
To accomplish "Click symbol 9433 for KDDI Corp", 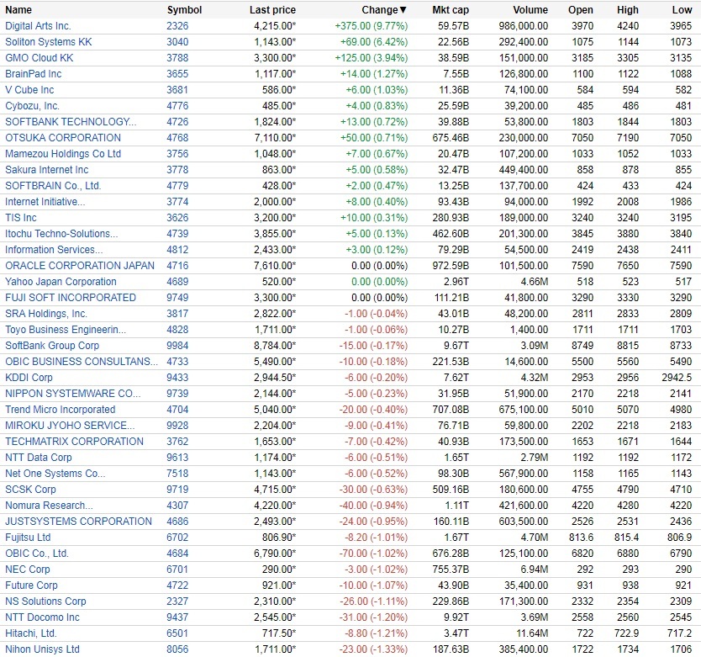I will (x=177, y=378).
